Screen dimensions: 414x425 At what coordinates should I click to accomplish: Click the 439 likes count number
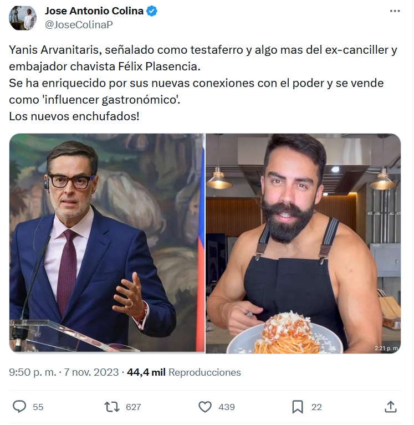pos(227,407)
